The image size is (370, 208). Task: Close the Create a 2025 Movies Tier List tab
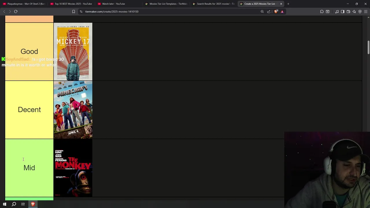click(281, 4)
